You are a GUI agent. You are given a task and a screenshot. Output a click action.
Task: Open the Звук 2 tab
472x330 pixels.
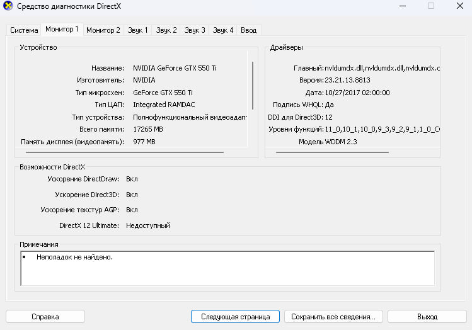pos(166,30)
